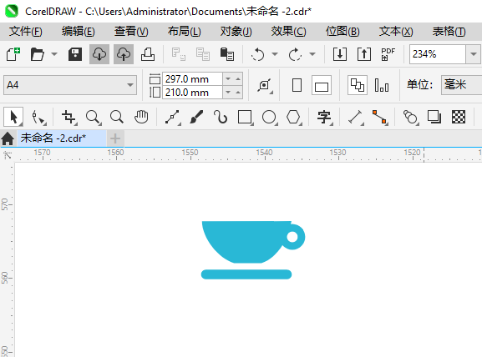Toggle the current-page layout button
This screenshot has width=482, height=357.
[x=382, y=85]
